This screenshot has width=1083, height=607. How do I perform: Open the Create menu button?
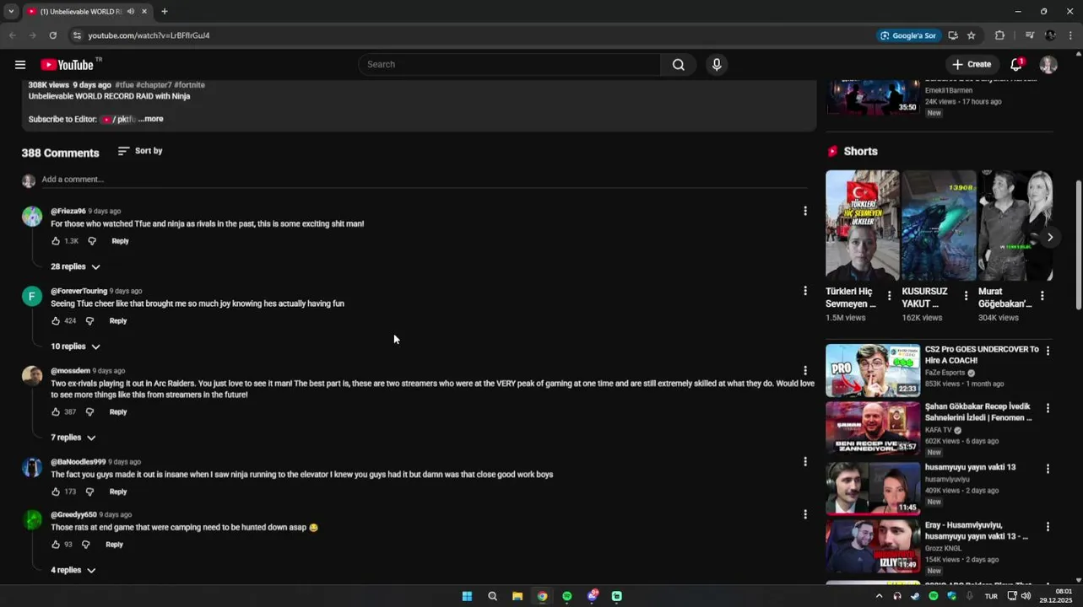pos(972,65)
